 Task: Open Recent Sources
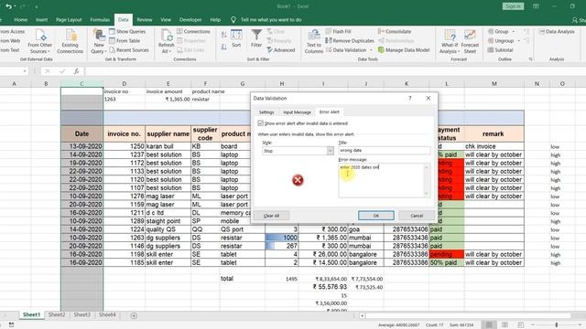click(129, 50)
